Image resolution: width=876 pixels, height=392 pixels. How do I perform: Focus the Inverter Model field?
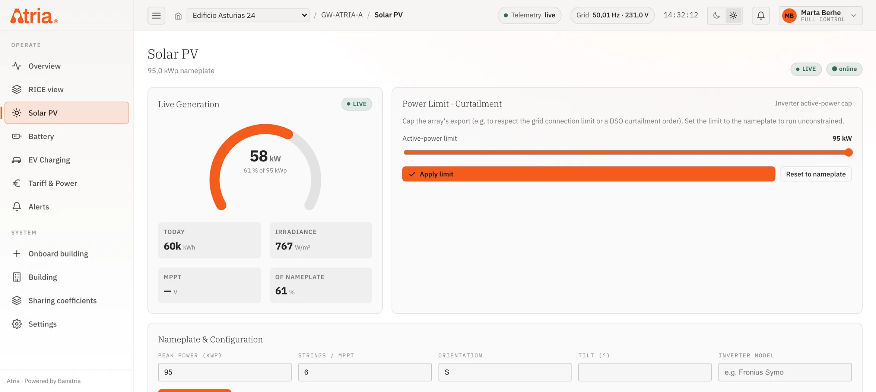click(785, 372)
